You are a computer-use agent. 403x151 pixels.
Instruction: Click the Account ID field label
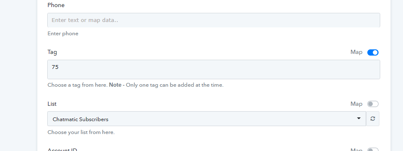point(62,150)
